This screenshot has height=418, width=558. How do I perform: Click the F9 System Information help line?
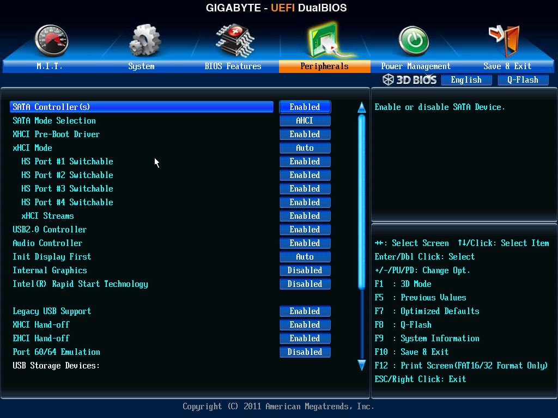point(427,339)
